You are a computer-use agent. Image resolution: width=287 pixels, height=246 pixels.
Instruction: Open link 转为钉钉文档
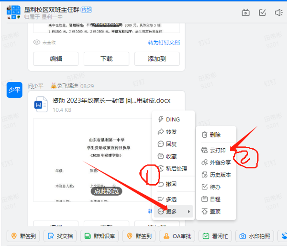[x=164, y=42]
